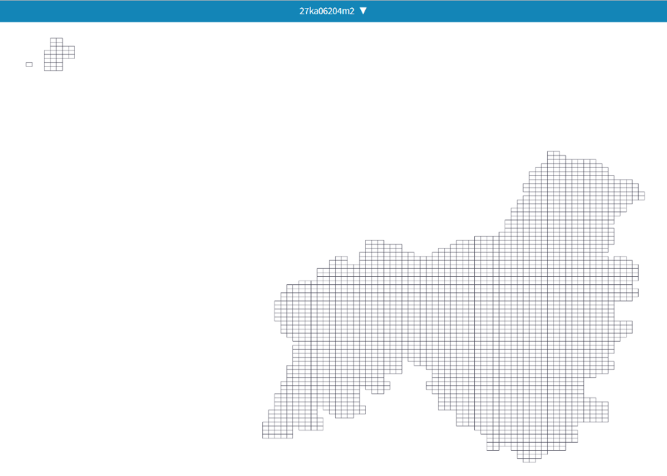Click the 27ka06204m2 title text
Viewport: 667px width, 476px height.
tap(327, 11)
